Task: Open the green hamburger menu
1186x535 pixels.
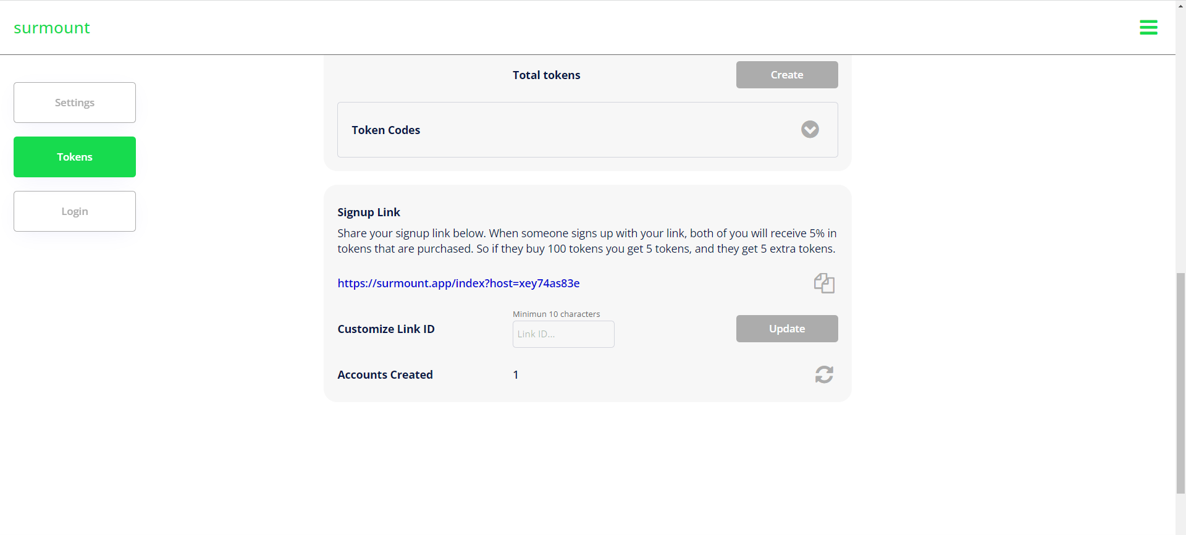Action: 1148,27
